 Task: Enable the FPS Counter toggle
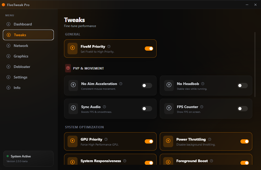pos(242,109)
